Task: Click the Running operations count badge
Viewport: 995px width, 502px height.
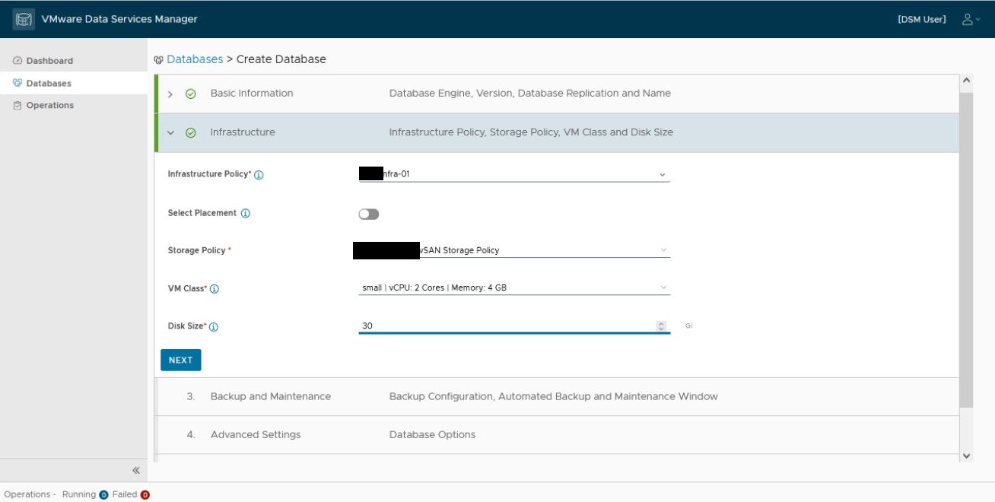Action: [103, 495]
